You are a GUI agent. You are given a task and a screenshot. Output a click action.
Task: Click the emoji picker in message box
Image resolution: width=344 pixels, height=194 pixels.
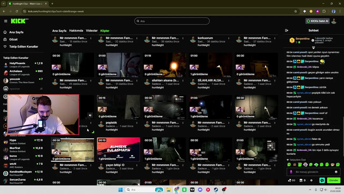[336, 172]
